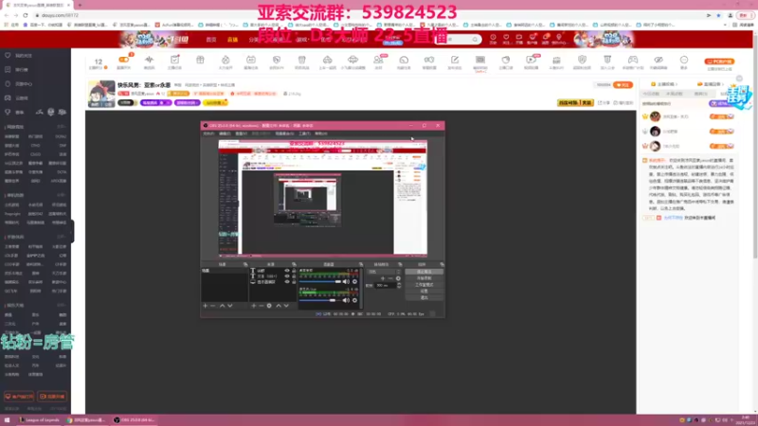The height and width of the screenshot is (426, 758).
Task: Add a scene transition with plus icon
Action: pyautogui.click(x=383, y=278)
